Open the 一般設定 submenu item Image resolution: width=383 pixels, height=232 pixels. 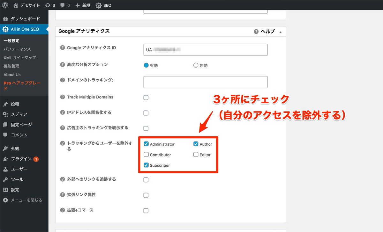[11, 41]
